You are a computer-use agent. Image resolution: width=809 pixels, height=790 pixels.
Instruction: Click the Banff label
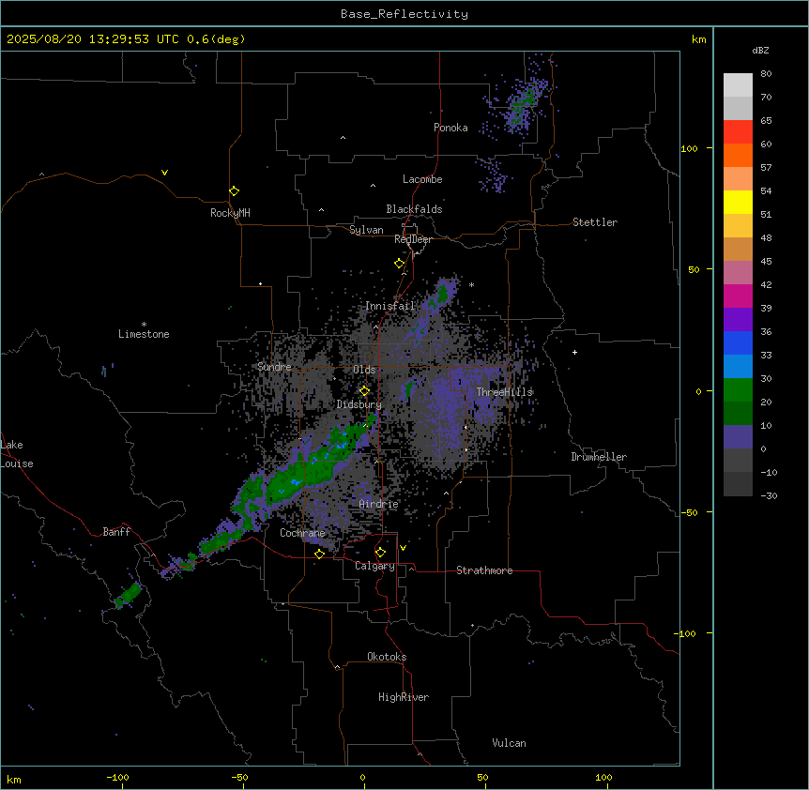116,532
